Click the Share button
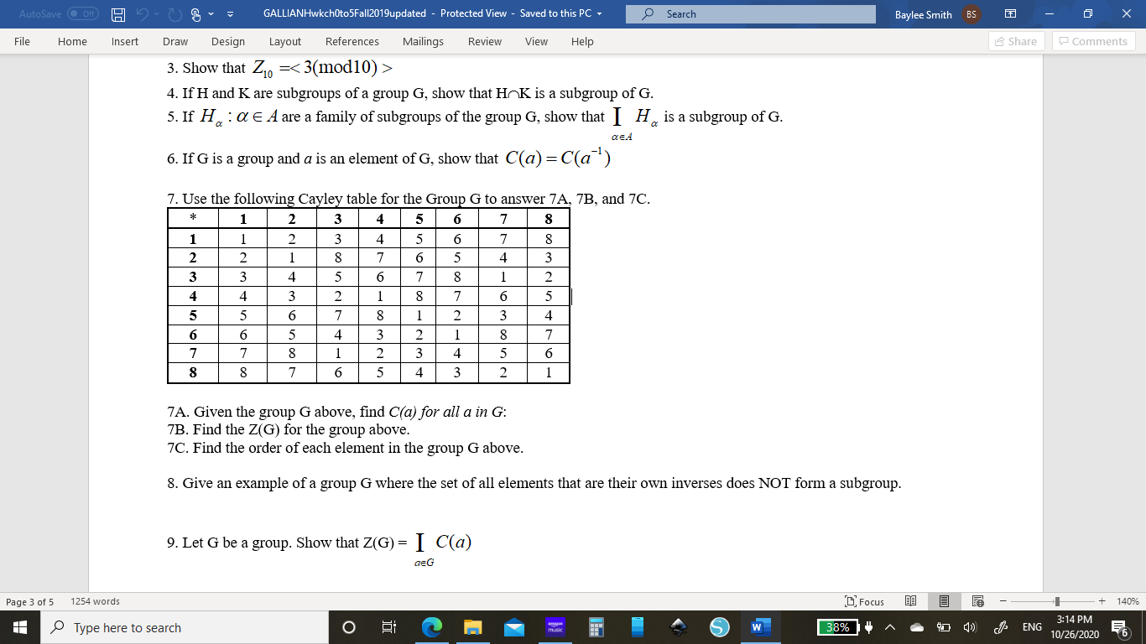The image size is (1146, 644). point(1015,41)
